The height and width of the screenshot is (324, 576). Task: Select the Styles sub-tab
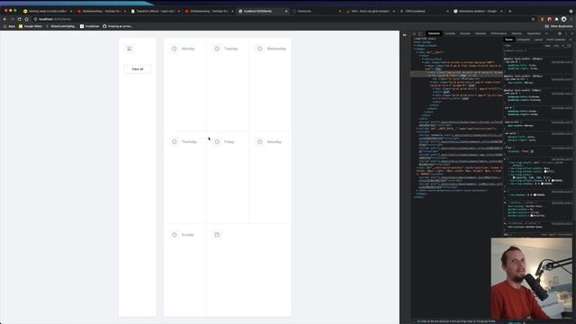(508, 40)
